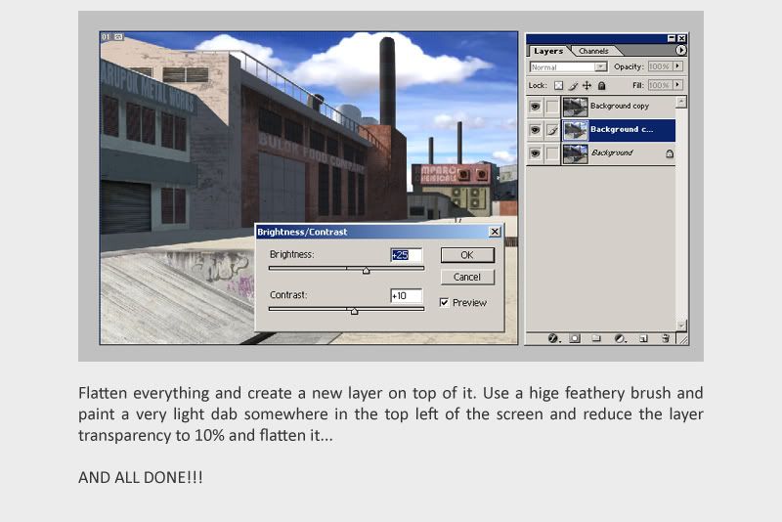Image resolution: width=782 pixels, height=522 pixels.
Task: Cancel the Brightness/Contrast dialog
Action: tap(467, 277)
